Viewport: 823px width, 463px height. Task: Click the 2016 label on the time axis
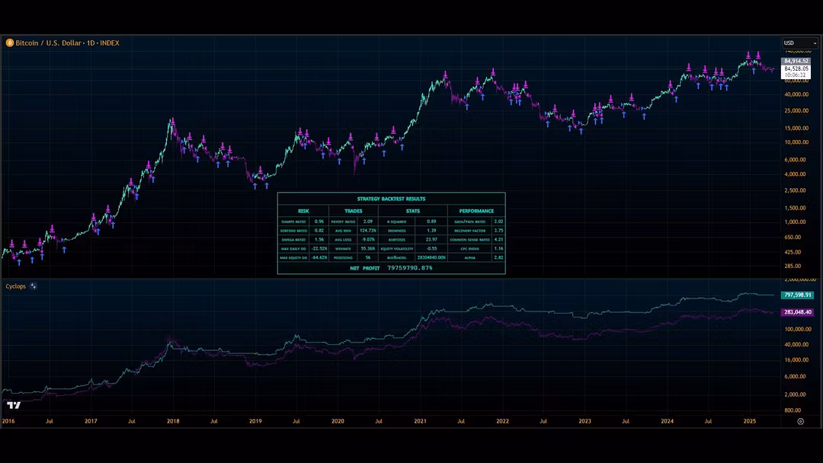tap(8, 421)
